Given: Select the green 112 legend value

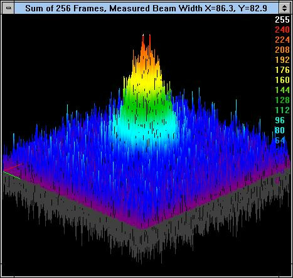Looking at the screenshot, I should pos(282,110).
